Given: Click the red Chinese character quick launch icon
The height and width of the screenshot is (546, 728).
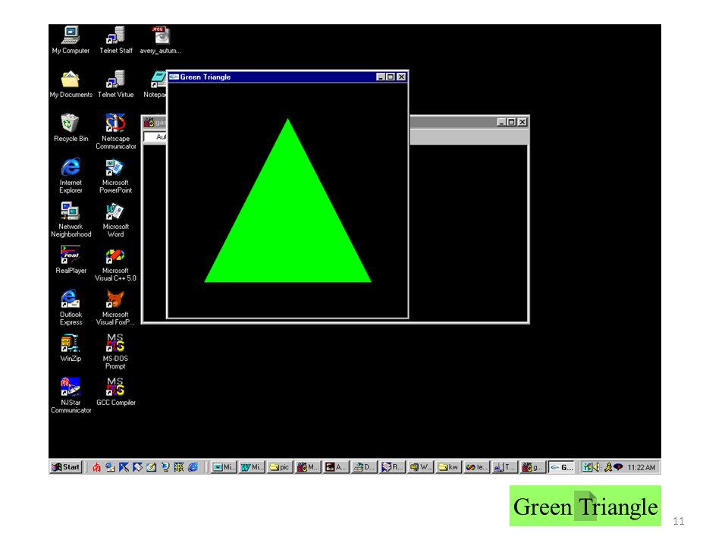Looking at the screenshot, I should [x=96, y=467].
